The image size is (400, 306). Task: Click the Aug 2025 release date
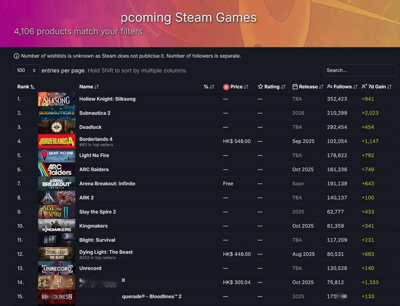[x=303, y=254]
